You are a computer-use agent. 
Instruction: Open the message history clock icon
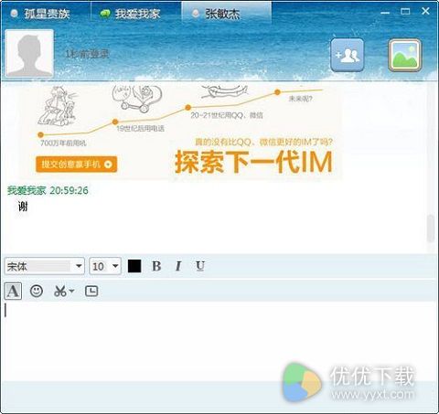coord(91,292)
